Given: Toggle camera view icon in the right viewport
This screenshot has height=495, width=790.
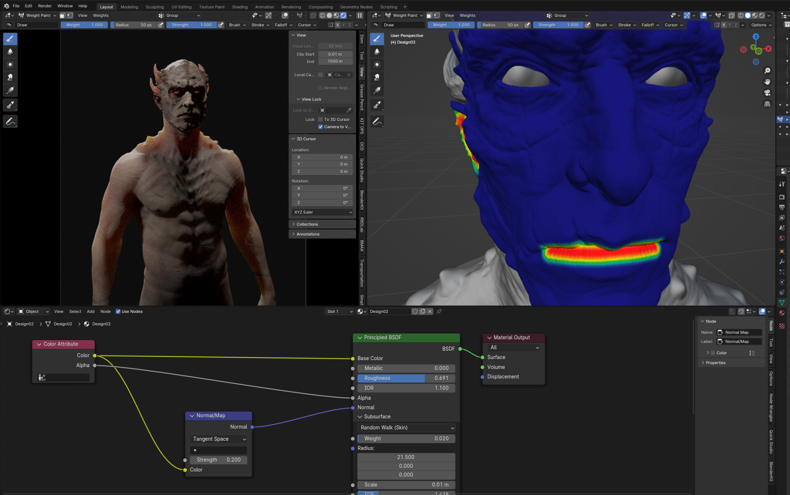Looking at the screenshot, I should click(x=767, y=93).
